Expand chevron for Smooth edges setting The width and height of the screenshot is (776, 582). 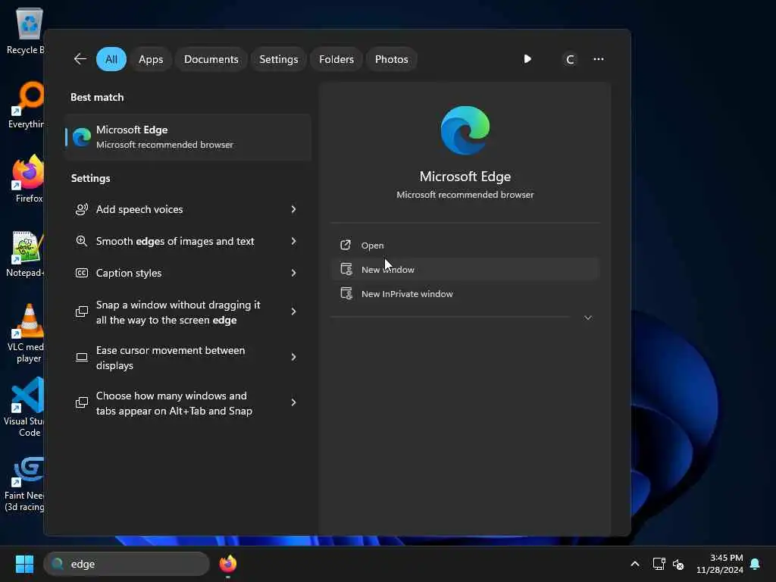pos(293,241)
